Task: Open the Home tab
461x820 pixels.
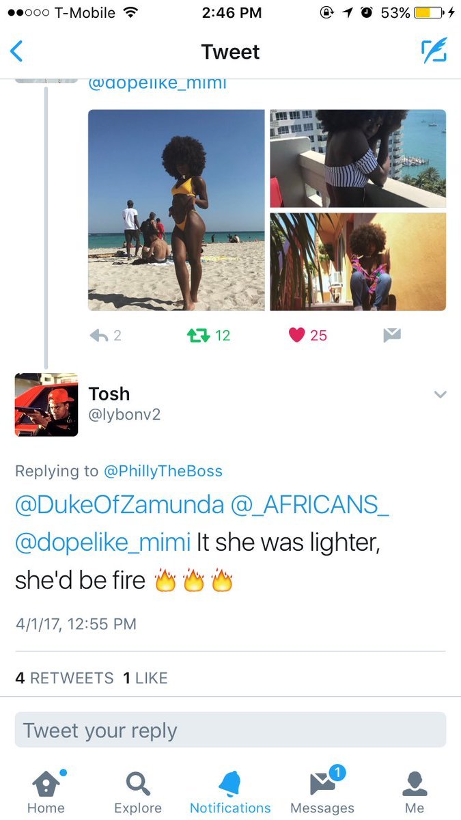Action: pos(46,791)
